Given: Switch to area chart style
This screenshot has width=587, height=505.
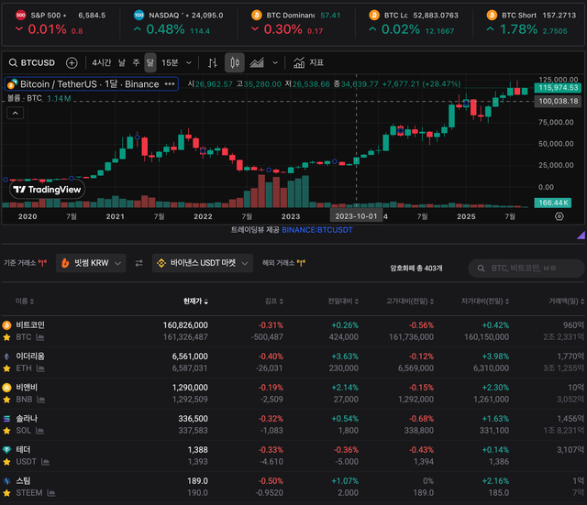Looking at the screenshot, I should pos(257,63).
